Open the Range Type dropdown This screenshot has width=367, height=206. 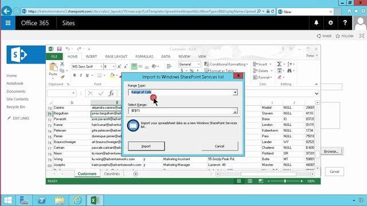click(x=235, y=93)
